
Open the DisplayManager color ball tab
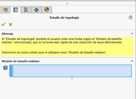point(47,10)
